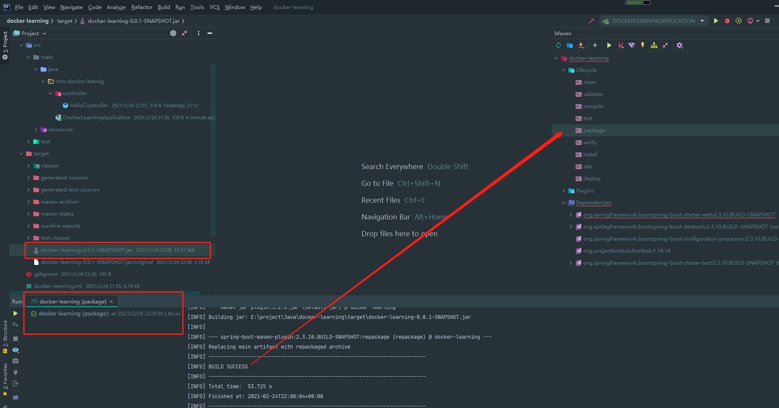
Task: Reload All Maven Projects
Action: click(558, 45)
